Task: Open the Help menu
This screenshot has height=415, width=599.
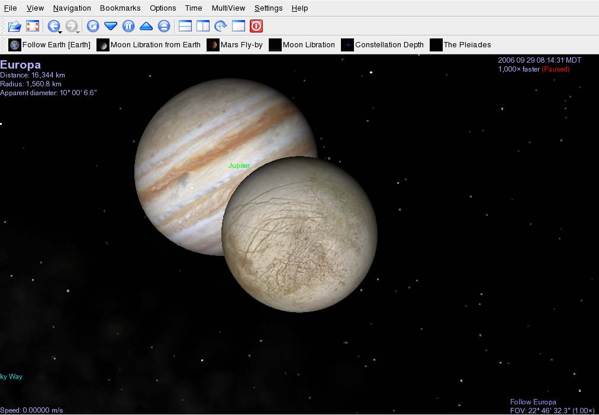Action: (300, 8)
